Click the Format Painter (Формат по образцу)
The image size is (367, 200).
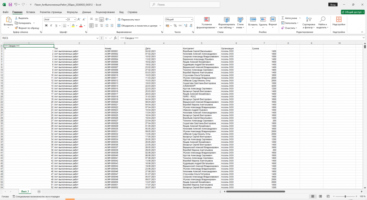coord(27,28)
